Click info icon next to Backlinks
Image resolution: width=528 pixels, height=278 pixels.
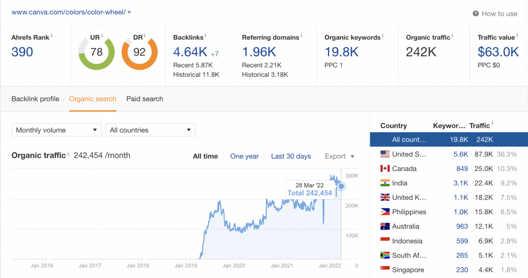[x=205, y=36]
